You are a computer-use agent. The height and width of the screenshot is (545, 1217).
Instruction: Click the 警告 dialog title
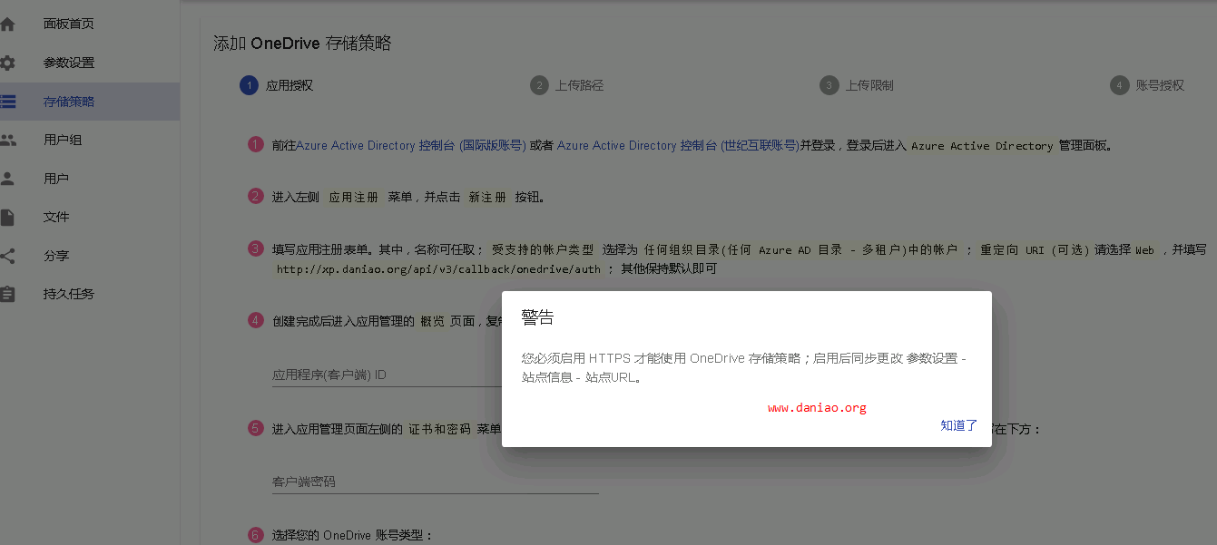537,317
